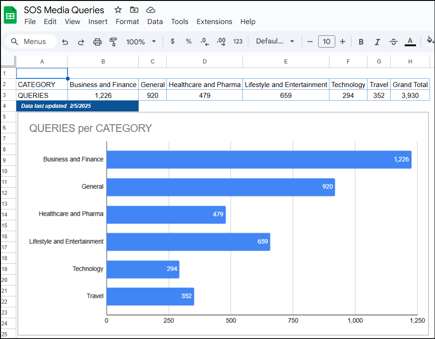
Task: Open the 123 more formats menu
Action: (238, 42)
